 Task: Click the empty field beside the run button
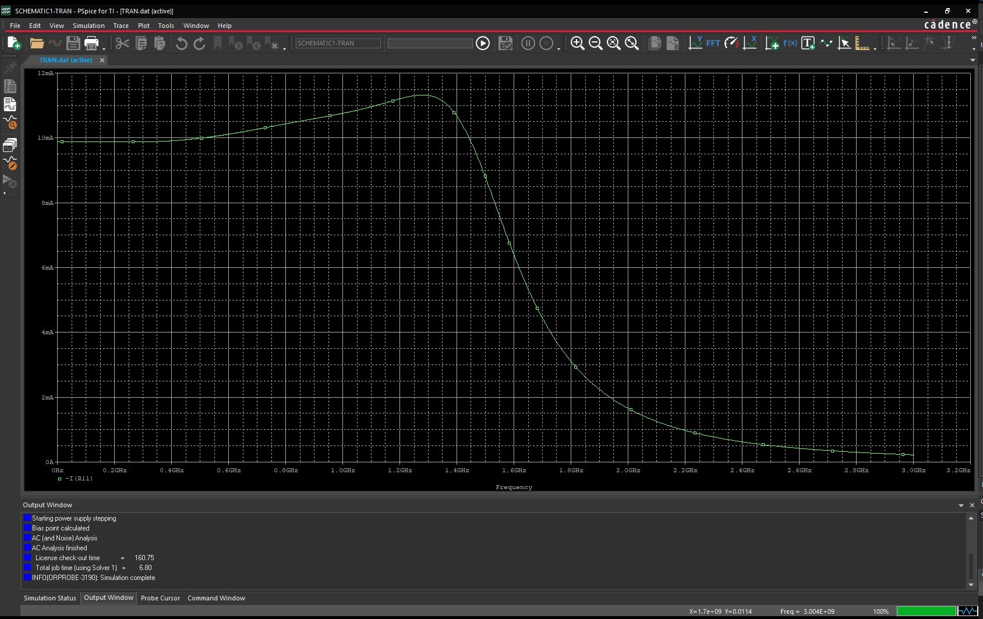(430, 43)
